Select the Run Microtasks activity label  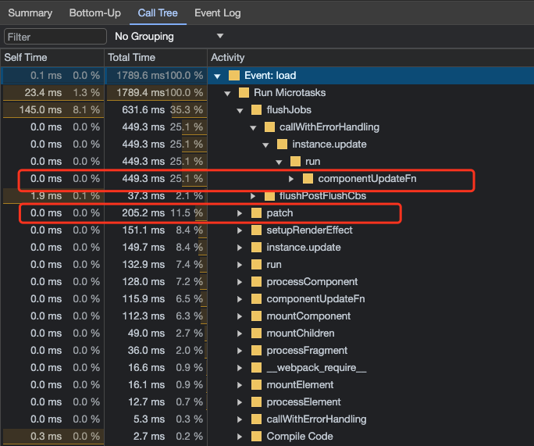tap(290, 93)
